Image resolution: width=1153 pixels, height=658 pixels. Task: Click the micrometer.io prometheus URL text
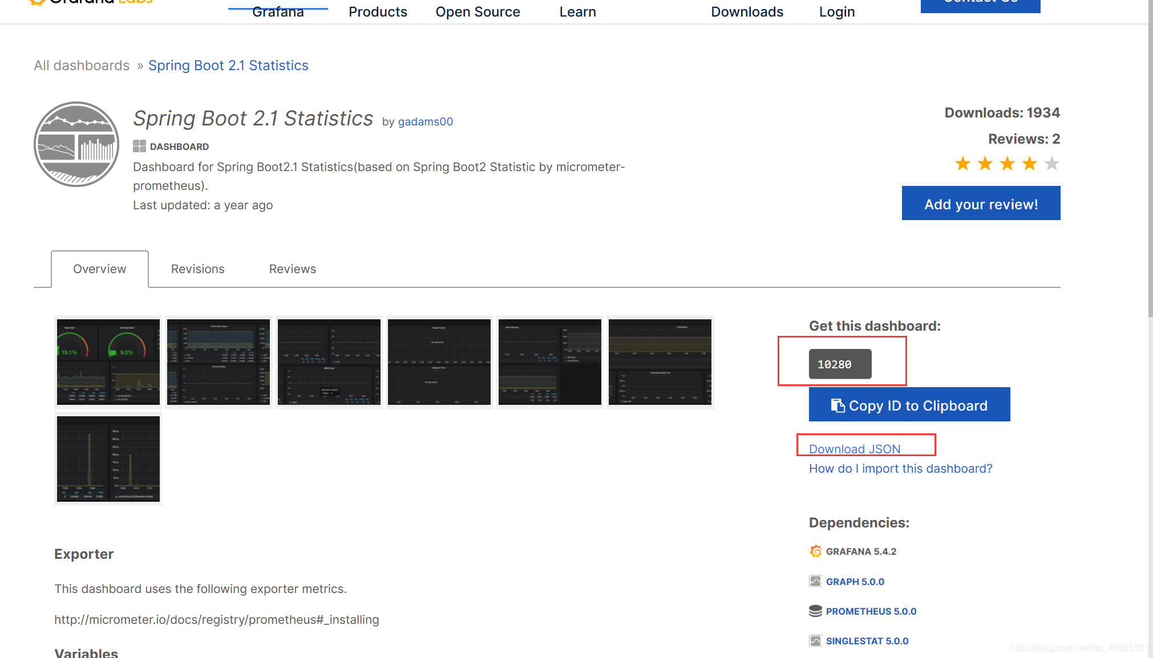pyautogui.click(x=217, y=620)
